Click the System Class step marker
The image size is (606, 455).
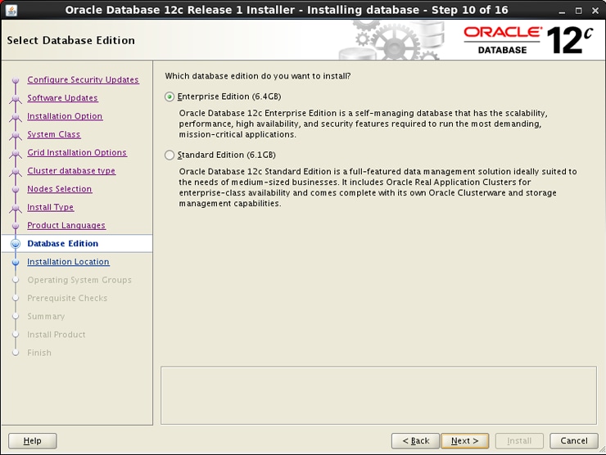tap(16, 135)
